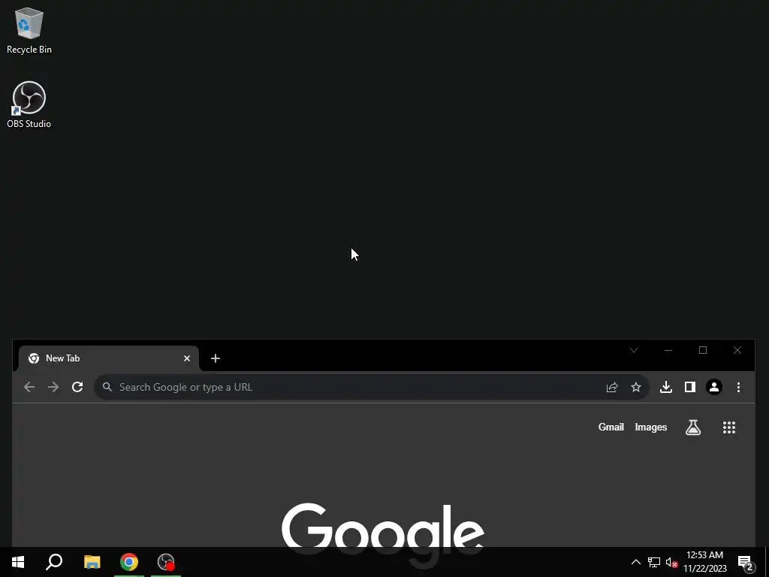Open Chrome's three-dot menu

coord(739,387)
